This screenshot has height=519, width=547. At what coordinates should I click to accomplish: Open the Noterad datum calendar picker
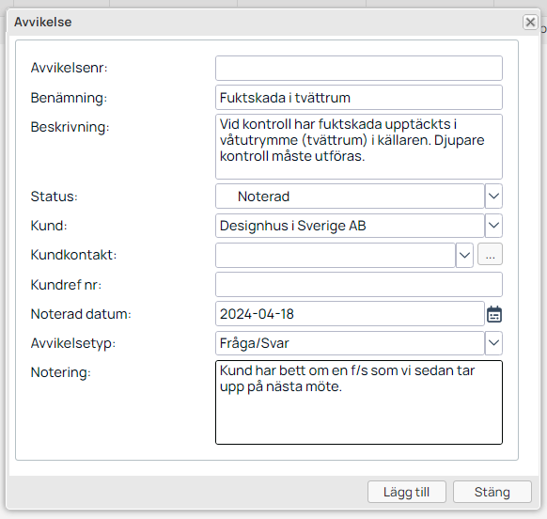(494, 314)
